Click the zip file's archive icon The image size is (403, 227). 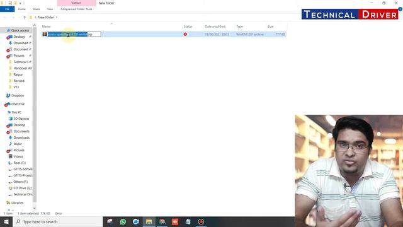click(x=45, y=34)
